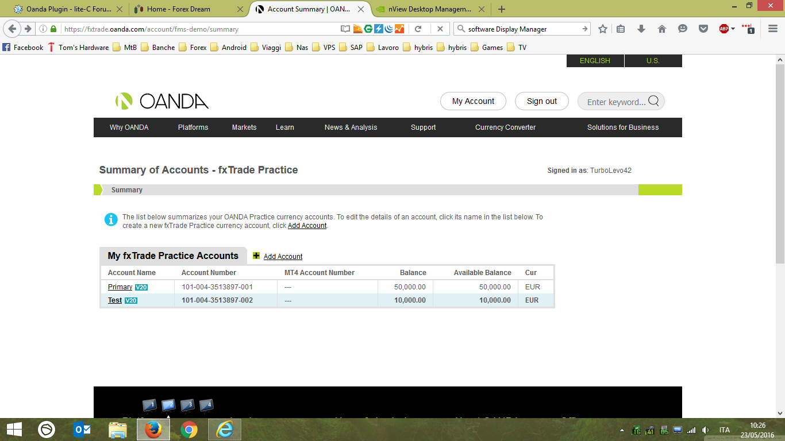
Task: Expand the Forex bookmarks folder
Action: point(193,48)
